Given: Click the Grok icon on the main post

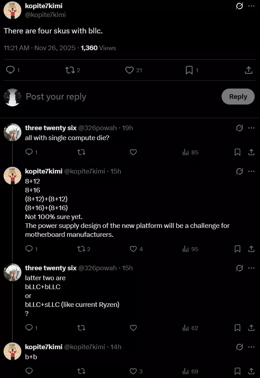Looking at the screenshot, I should point(239,6).
